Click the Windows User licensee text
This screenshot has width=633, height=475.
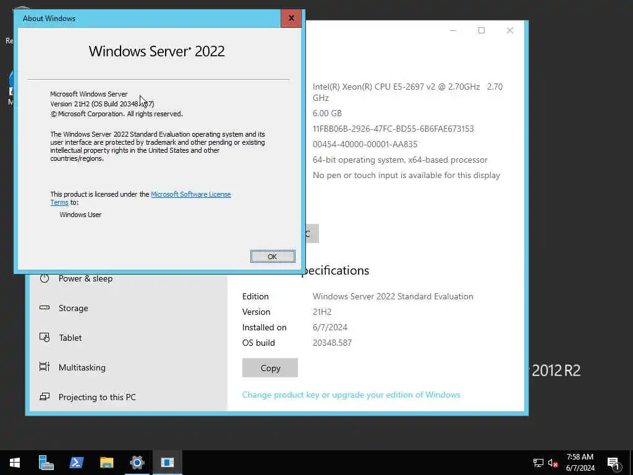point(80,215)
